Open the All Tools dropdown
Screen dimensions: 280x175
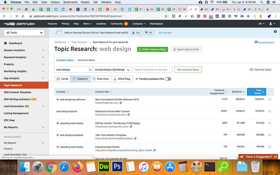[24, 33]
